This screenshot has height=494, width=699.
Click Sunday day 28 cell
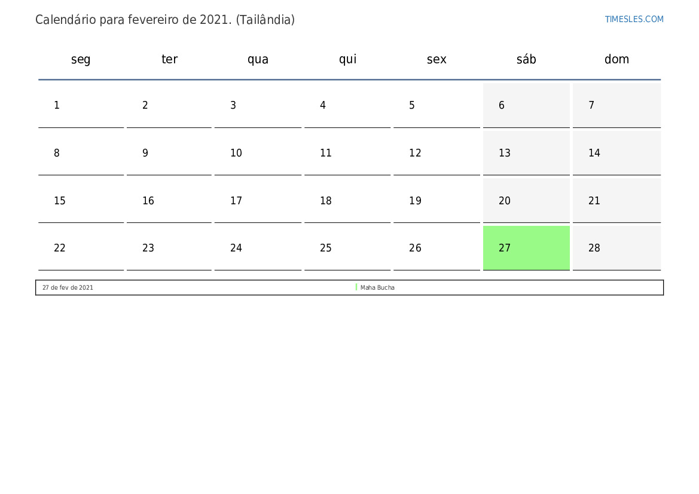(x=616, y=248)
